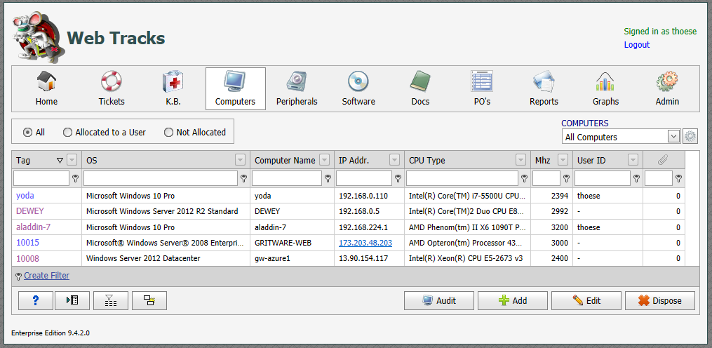Click the OS column filter icon
Image resolution: width=712 pixels, height=348 pixels.
tap(244, 178)
